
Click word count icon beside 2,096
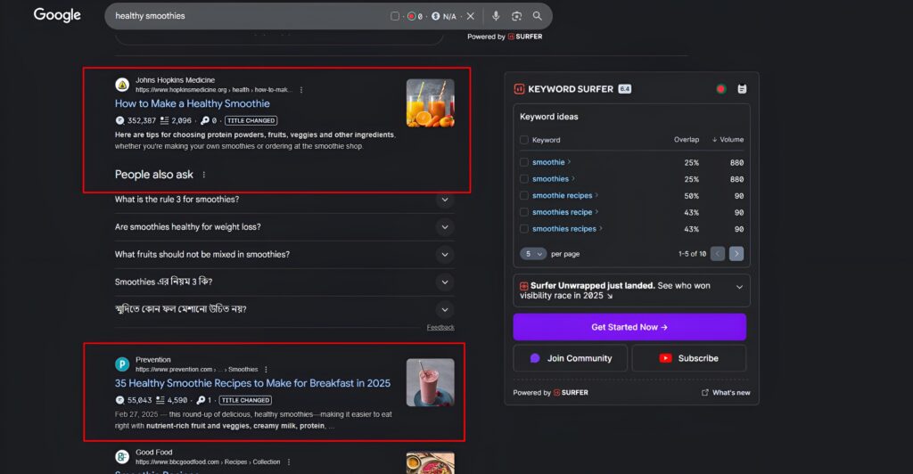tap(164, 121)
